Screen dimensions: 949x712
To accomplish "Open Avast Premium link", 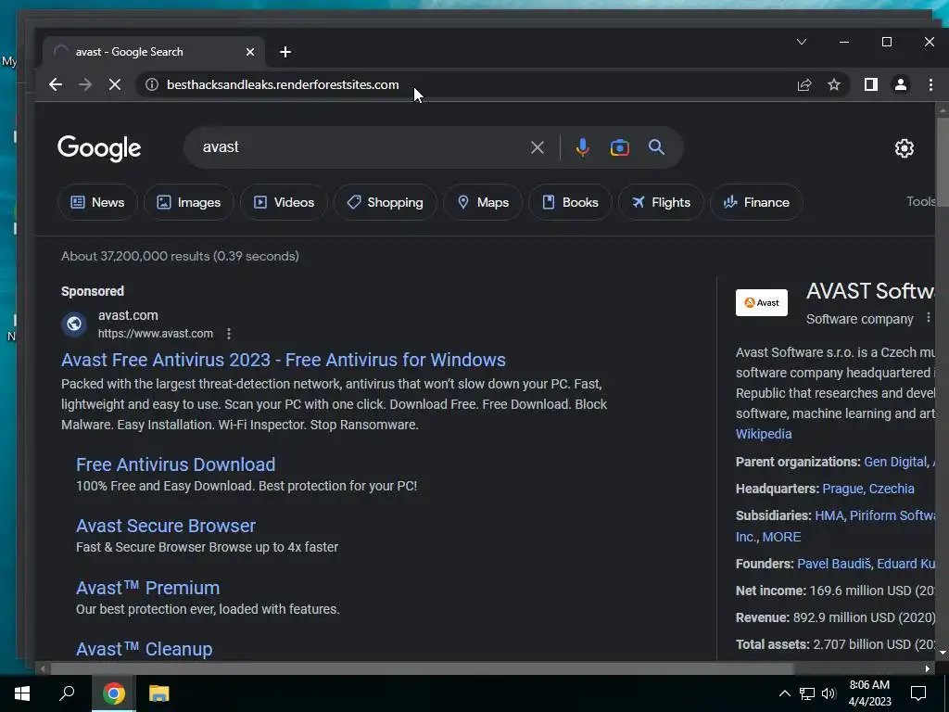I will click(147, 588).
